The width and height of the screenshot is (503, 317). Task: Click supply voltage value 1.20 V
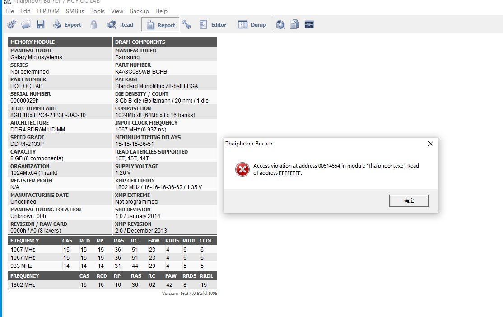tap(123, 172)
